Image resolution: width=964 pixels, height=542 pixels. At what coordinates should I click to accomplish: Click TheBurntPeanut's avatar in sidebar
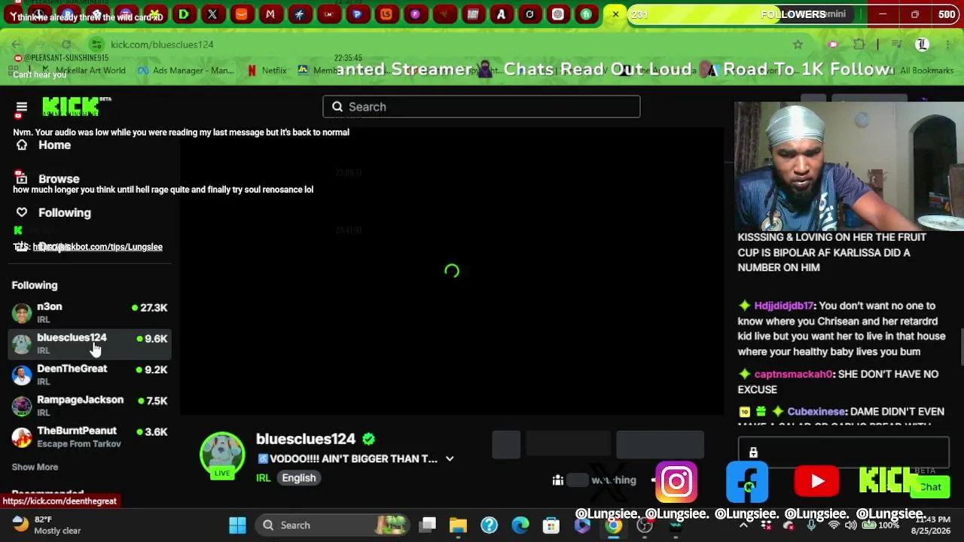pyautogui.click(x=22, y=437)
